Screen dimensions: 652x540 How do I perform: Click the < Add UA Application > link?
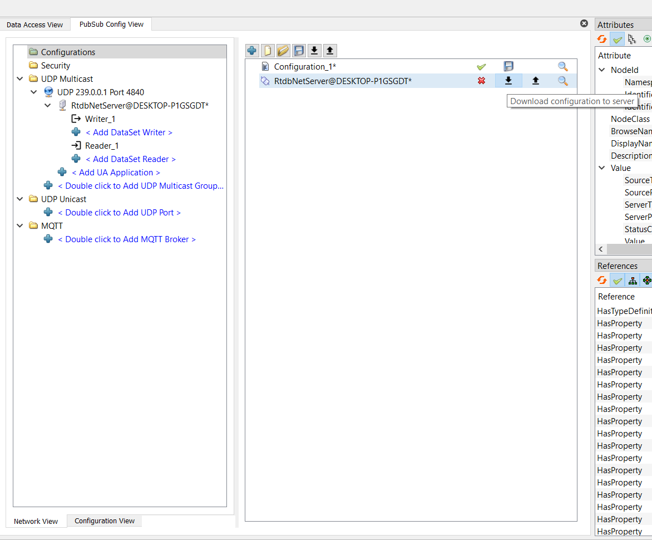click(116, 172)
